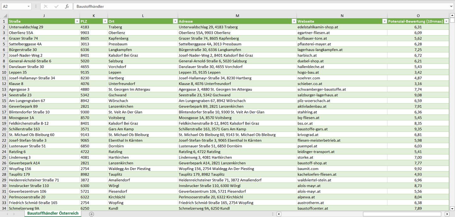This screenshot has height=217, width=455.
Task: Add a new sheet with plus button
Action: (x=91, y=214)
